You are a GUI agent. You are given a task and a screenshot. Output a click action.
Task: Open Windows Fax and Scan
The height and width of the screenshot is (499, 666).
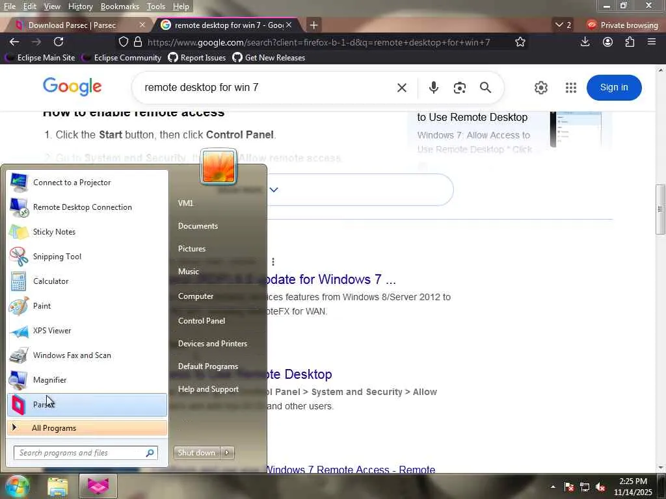(87, 355)
